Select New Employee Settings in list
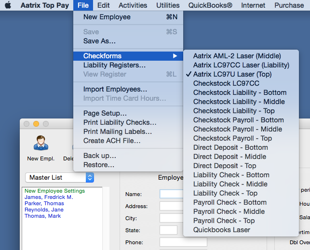310x250 pixels. [55, 191]
